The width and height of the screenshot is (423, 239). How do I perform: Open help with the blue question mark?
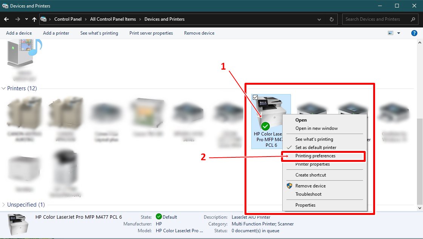[x=414, y=33]
